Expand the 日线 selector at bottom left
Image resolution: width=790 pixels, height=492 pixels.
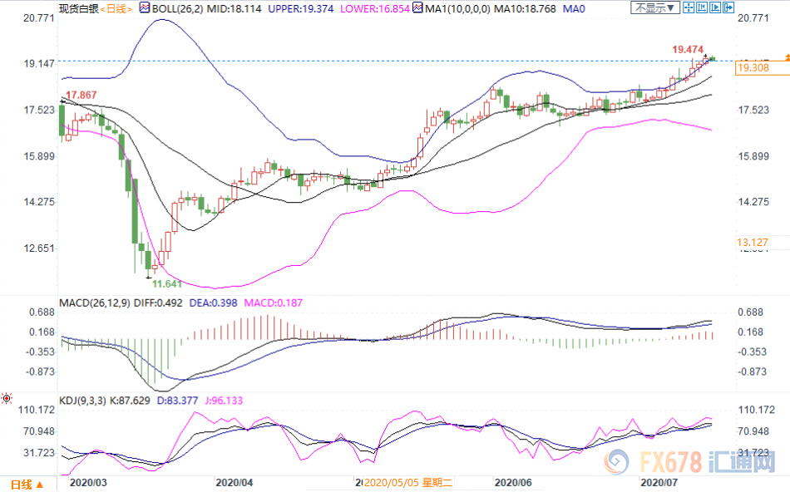(x=26, y=484)
